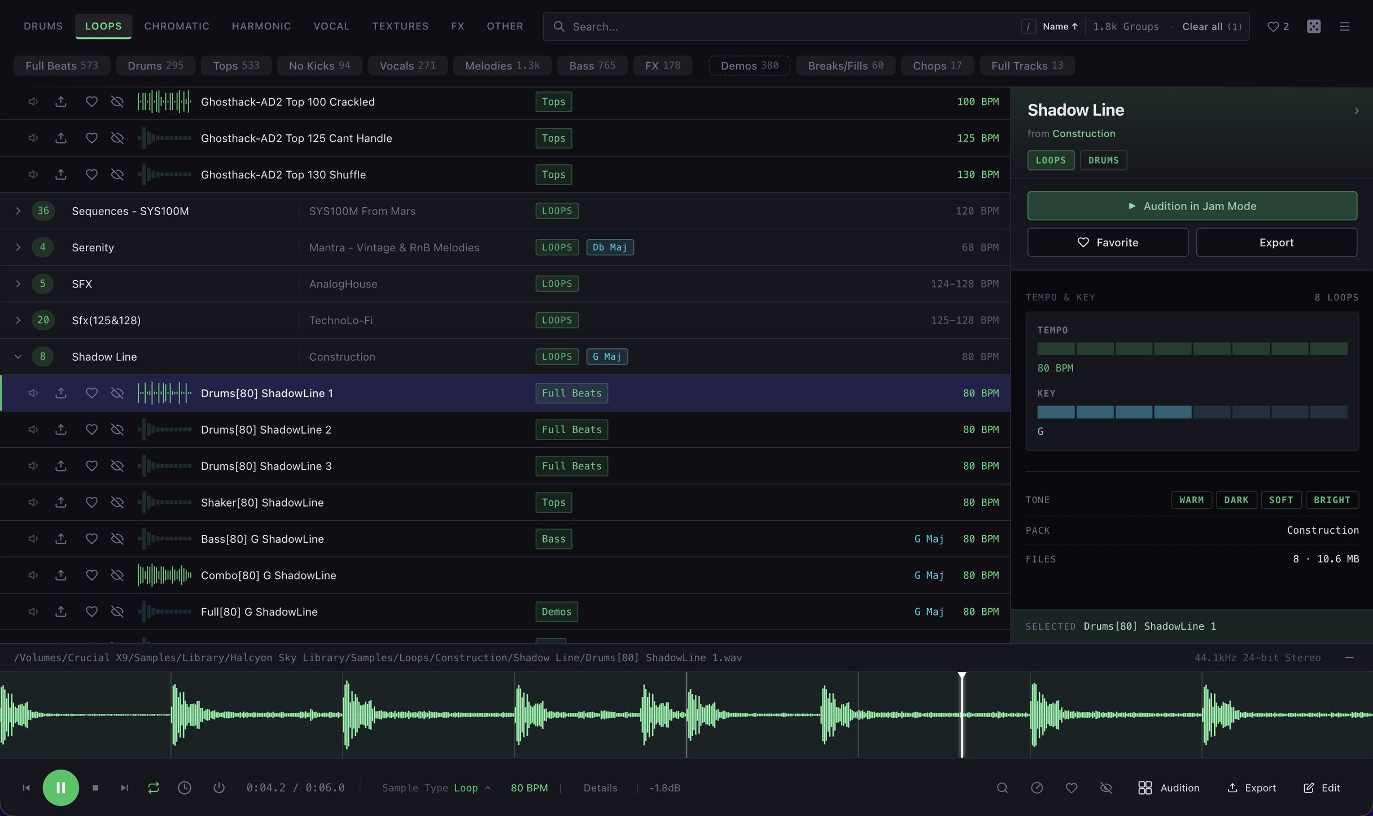Close detail panel with right chevron
This screenshot has height=816, width=1373.
(1356, 111)
